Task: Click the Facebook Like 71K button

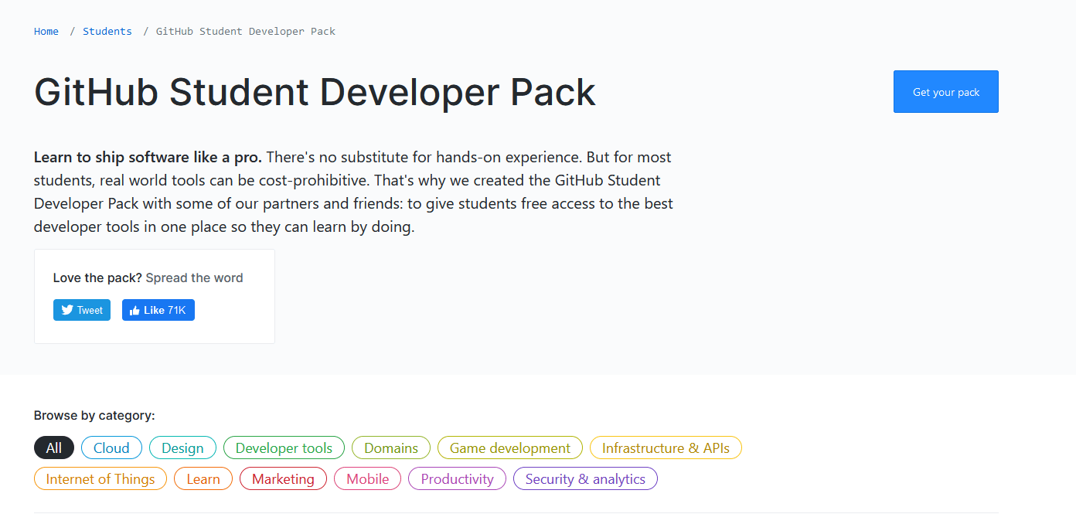Action: point(158,310)
